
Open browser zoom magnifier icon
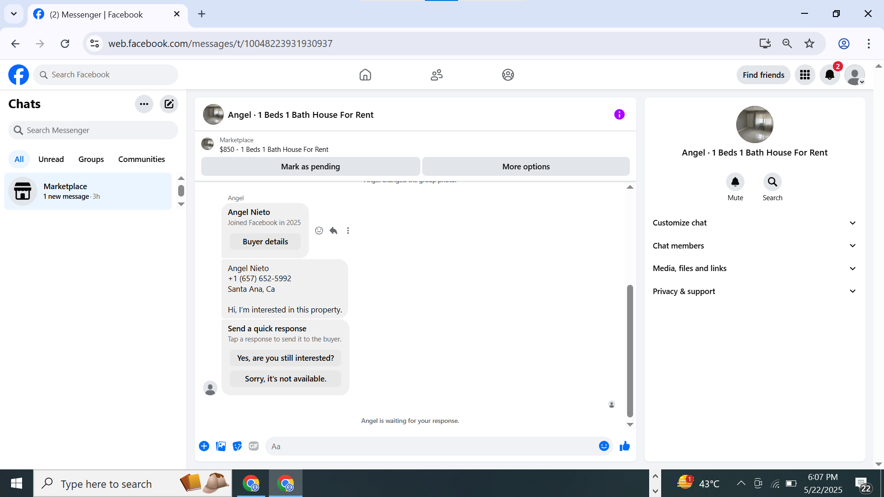coord(787,44)
